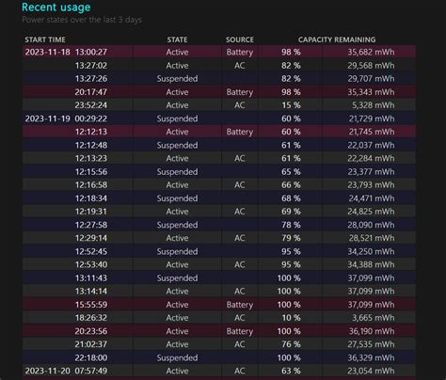Image resolution: width=446 pixels, height=380 pixels.
Task: Click the 5,328 mWh value
Action: pyautogui.click(x=373, y=105)
